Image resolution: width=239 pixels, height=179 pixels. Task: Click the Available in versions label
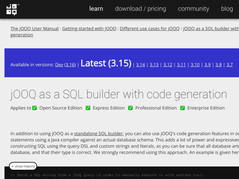pyautogui.click(x=32, y=65)
